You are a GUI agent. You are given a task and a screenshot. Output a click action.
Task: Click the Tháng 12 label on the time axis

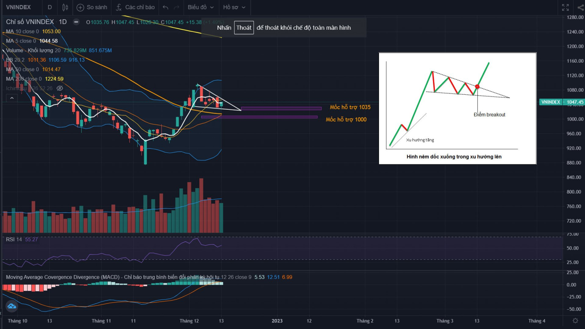click(x=189, y=321)
